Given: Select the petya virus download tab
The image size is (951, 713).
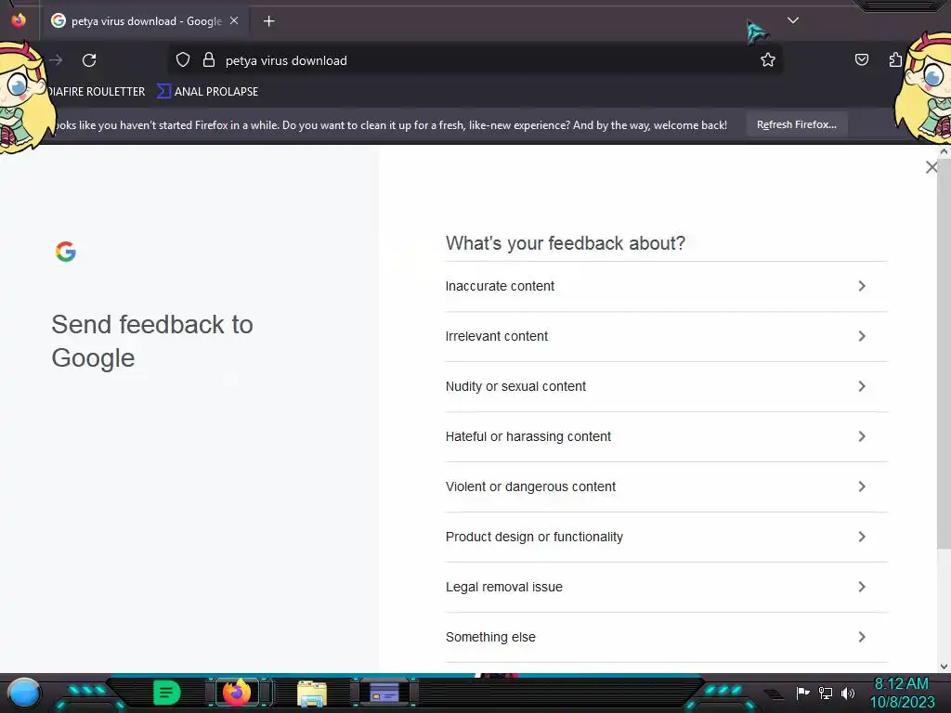Looking at the screenshot, I should pos(145,21).
